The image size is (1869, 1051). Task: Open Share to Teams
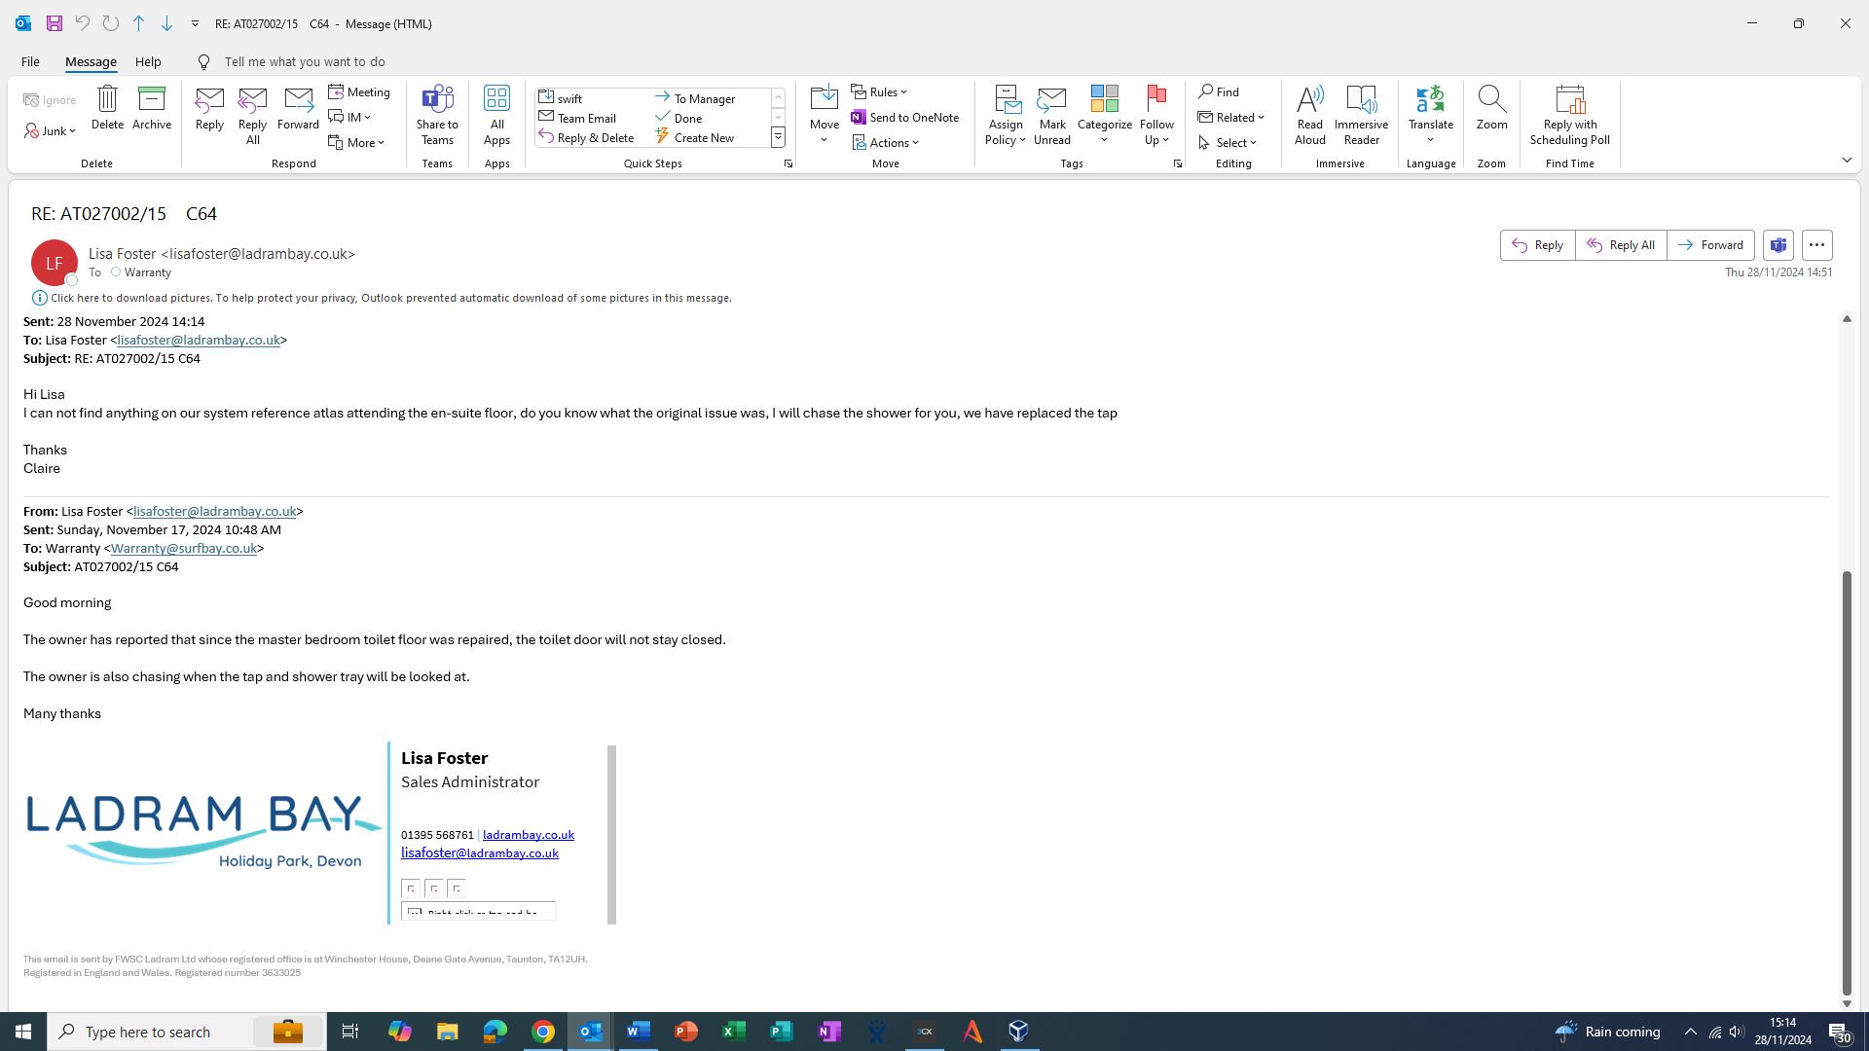click(437, 99)
